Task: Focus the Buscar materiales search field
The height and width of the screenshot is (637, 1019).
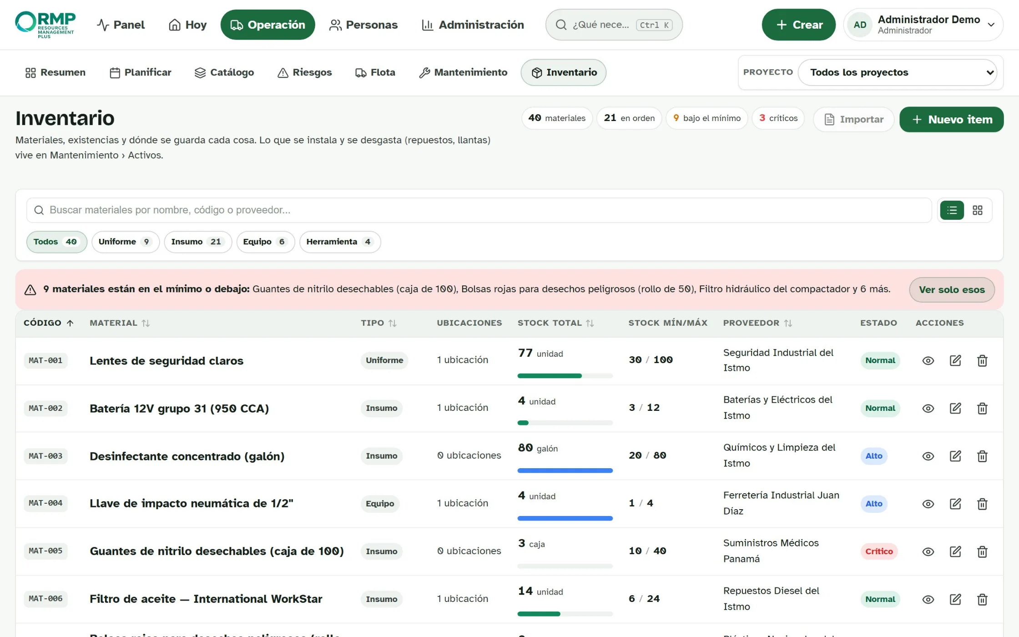Action: (x=479, y=210)
